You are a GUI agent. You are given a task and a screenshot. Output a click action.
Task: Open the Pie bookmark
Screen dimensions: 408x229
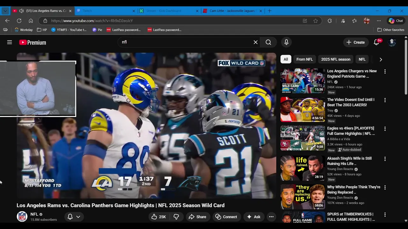97,30
